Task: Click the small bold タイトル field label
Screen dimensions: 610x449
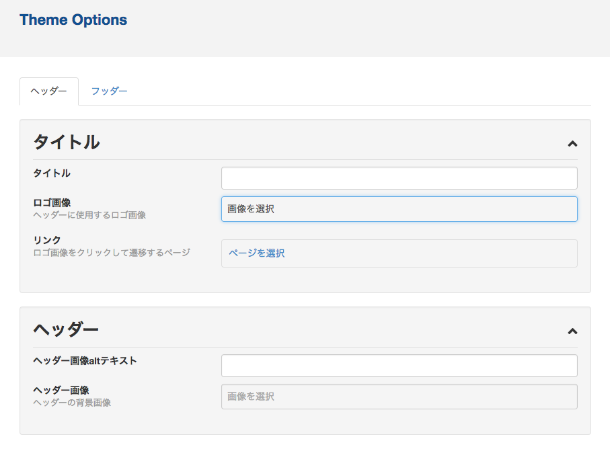Action: coord(52,173)
